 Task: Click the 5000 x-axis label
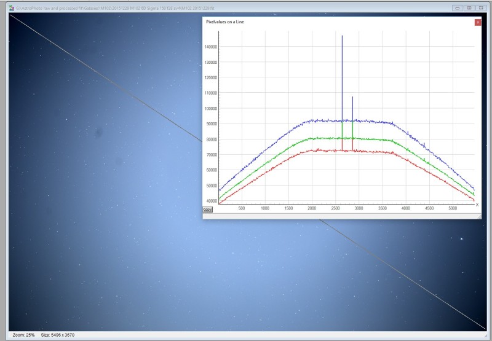(453, 208)
